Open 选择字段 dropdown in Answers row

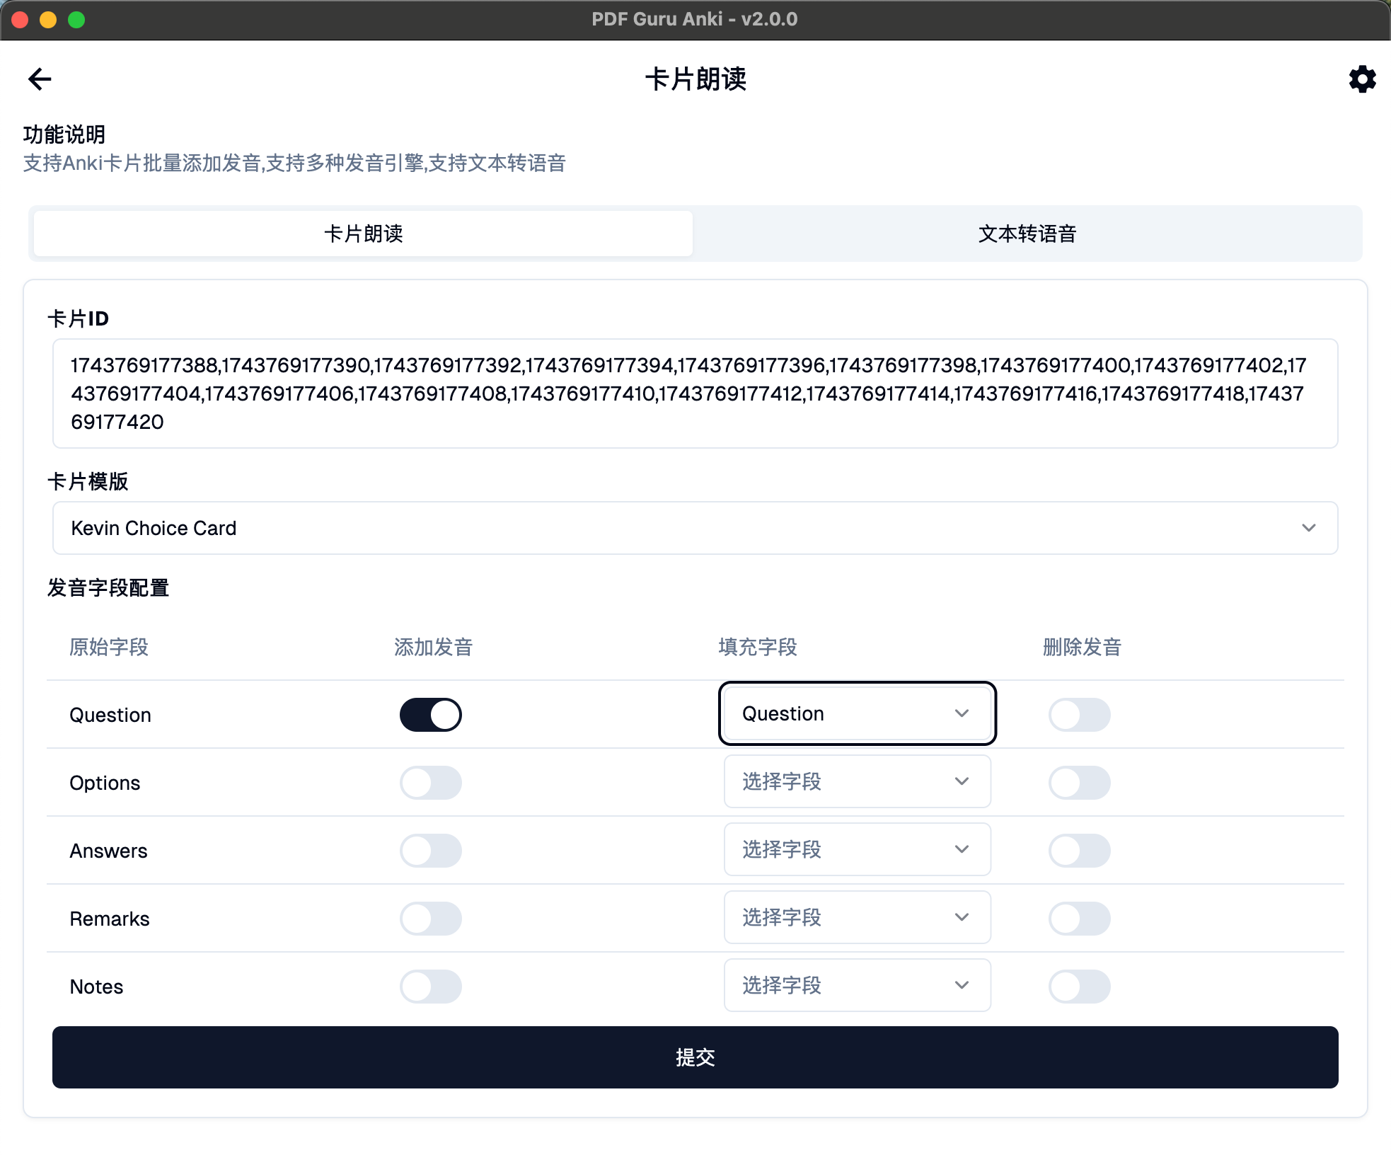click(x=857, y=849)
